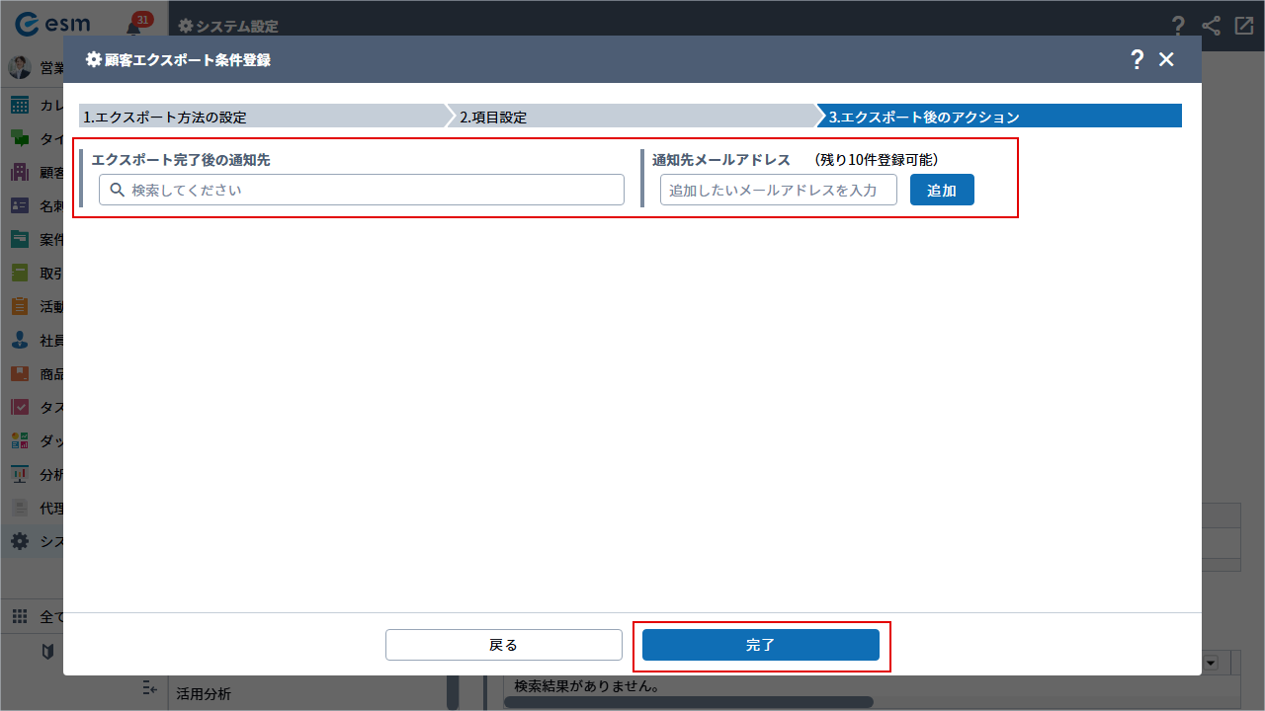Open the dropdown arrow behind the dialog's bottom right
Image resolution: width=1265 pixels, height=711 pixels.
[x=1210, y=663]
